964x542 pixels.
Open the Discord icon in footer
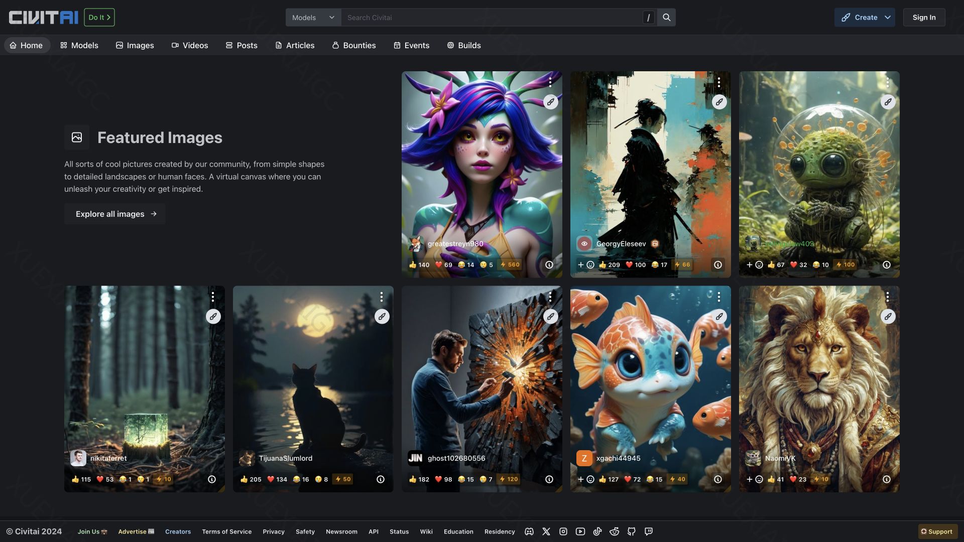click(x=529, y=531)
